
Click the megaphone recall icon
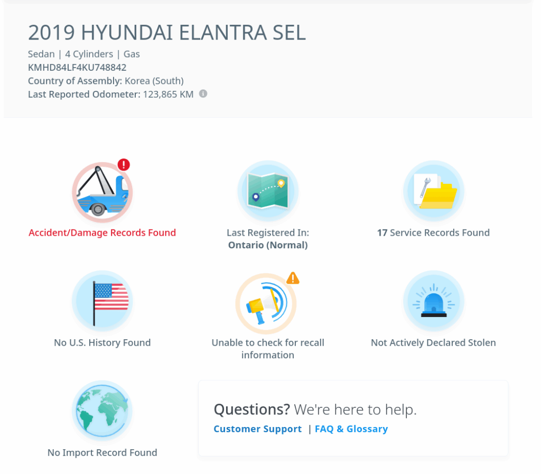pyautogui.click(x=266, y=303)
